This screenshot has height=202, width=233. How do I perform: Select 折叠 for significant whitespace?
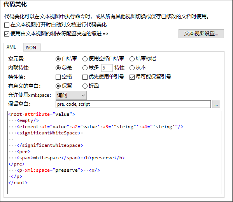[x=85, y=86]
